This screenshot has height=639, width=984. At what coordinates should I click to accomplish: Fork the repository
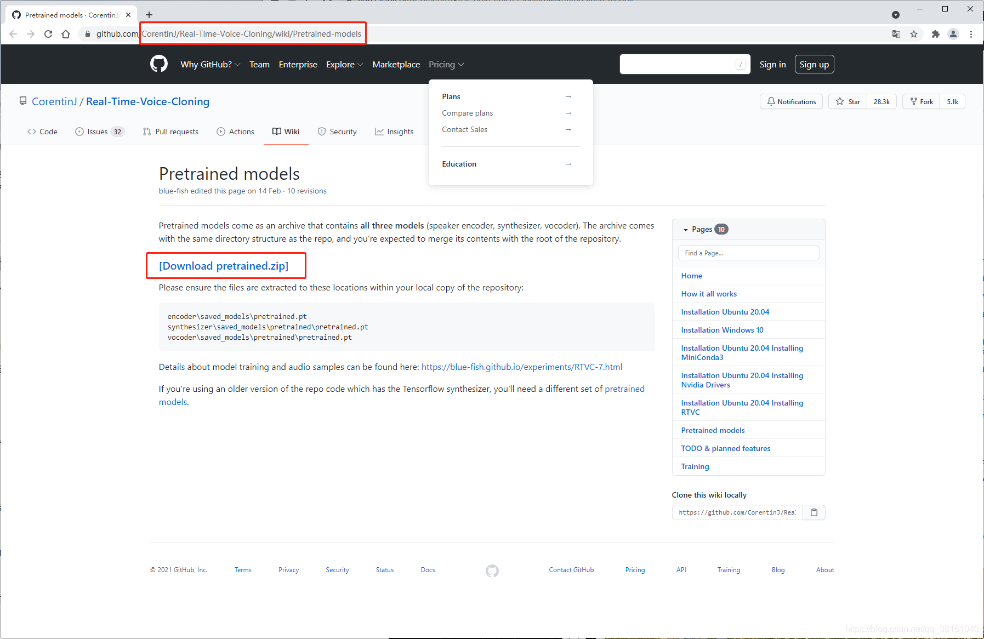pos(922,101)
